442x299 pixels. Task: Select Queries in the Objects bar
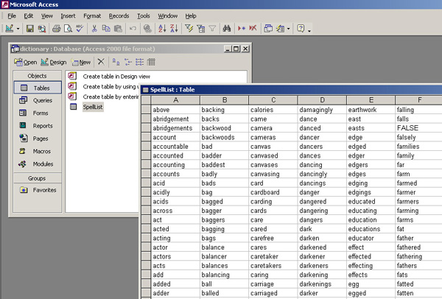pos(38,100)
